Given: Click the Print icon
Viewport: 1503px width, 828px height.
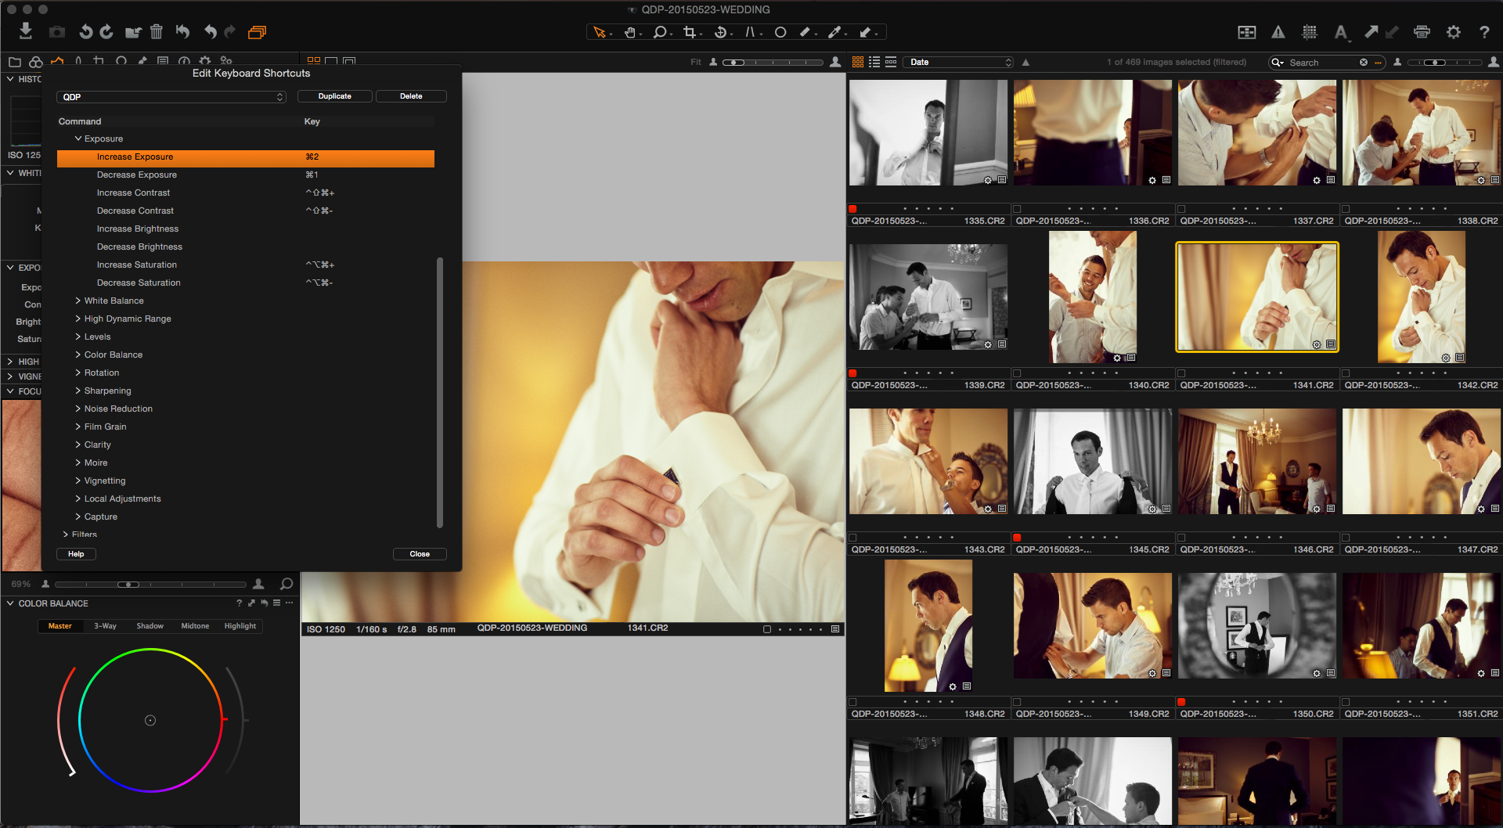Looking at the screenshot, I should click(1422, 32).
